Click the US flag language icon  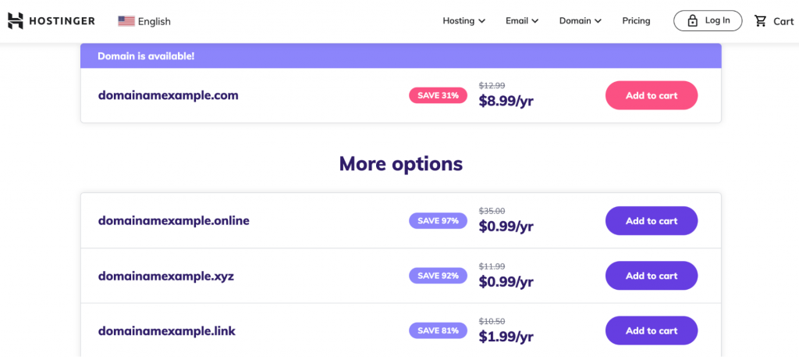tap(126, 21)
